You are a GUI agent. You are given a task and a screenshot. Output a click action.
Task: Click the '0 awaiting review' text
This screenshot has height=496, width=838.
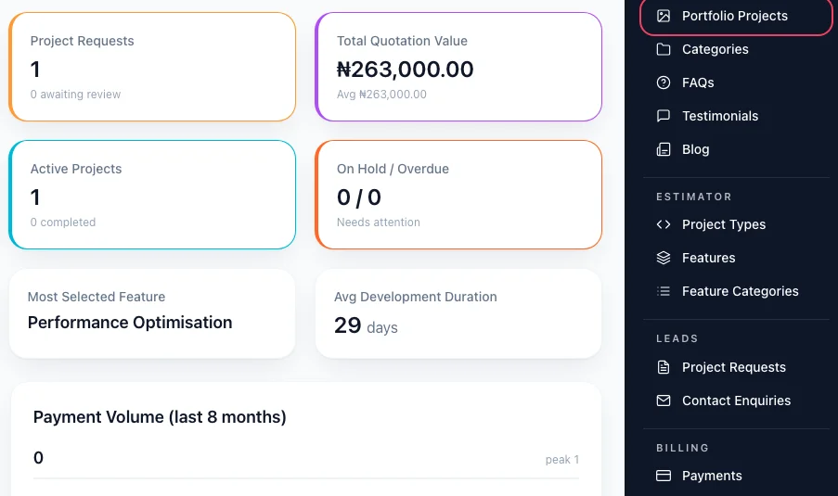point(75,95)
